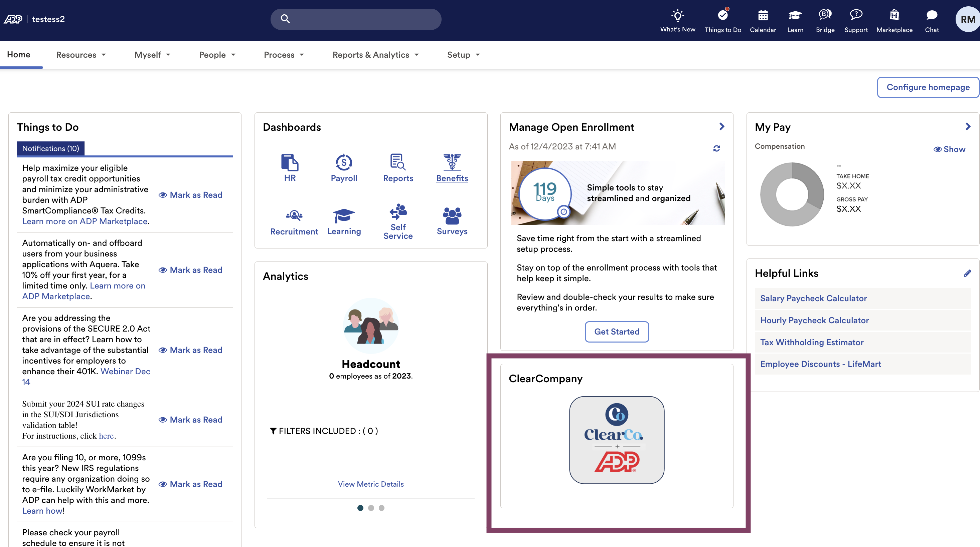
Task: Open Employee Discounts - LifeMart link
Action: (x=821, y=364)
